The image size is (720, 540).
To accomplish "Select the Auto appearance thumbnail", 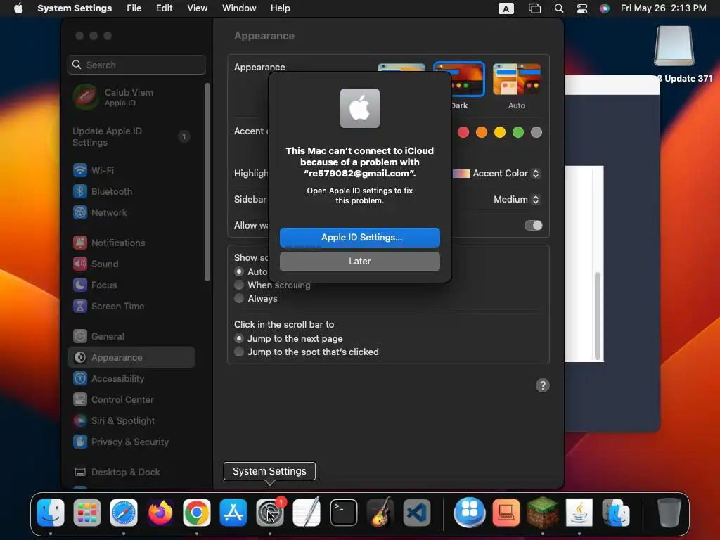I will pyautogui.click(x=517, y=79).
